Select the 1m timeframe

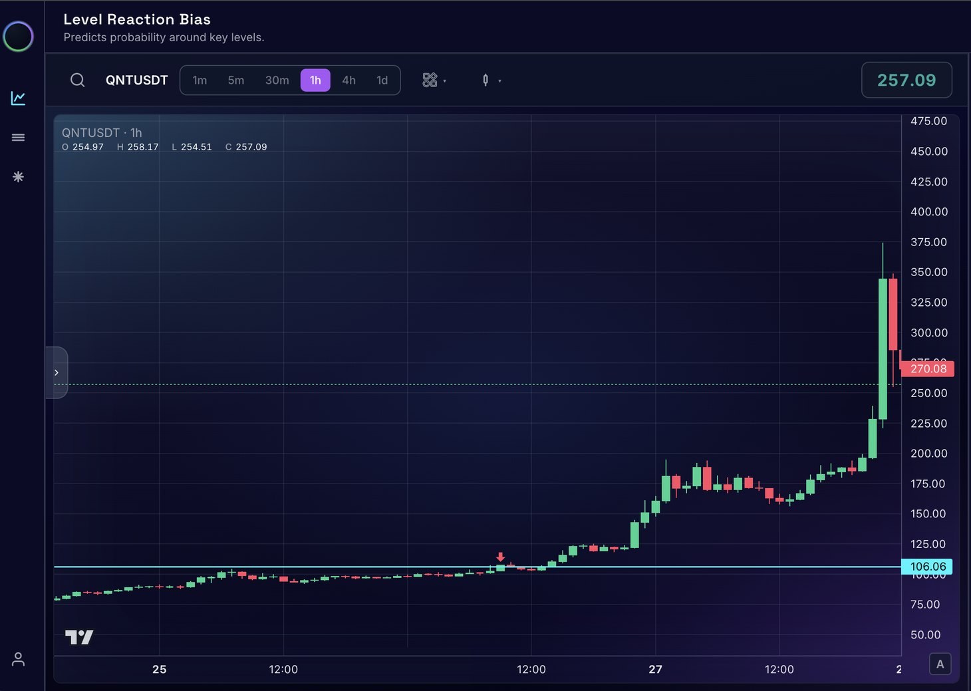coord(200,80)
